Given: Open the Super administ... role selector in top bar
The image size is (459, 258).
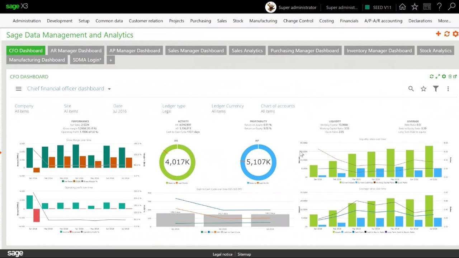Looking at the screenshot, I should coord(342,7).
